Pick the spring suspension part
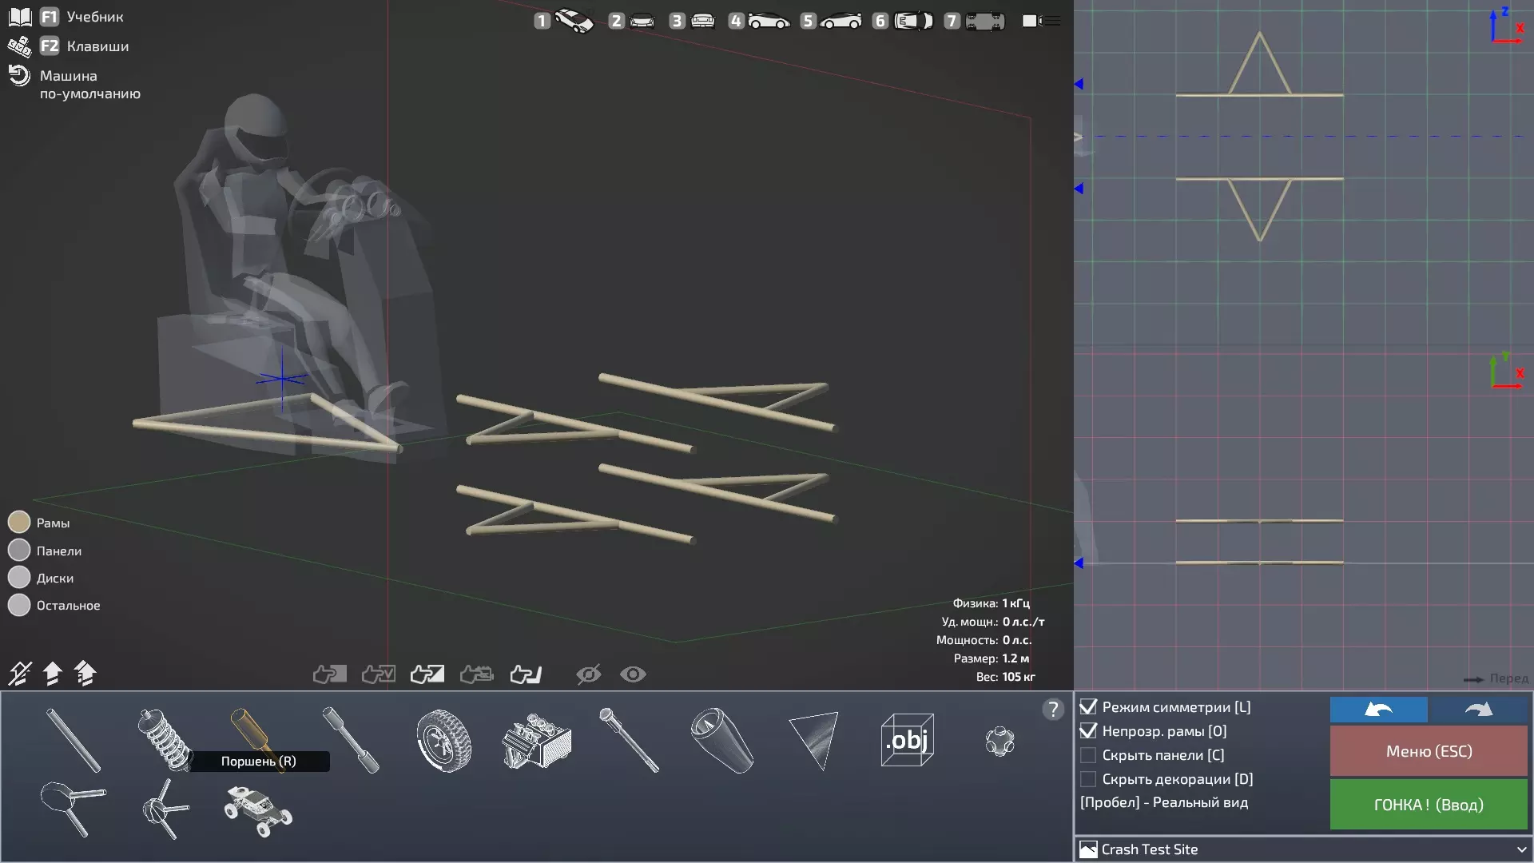Screen dimensions: 1534x863 [x=164, y=739]
